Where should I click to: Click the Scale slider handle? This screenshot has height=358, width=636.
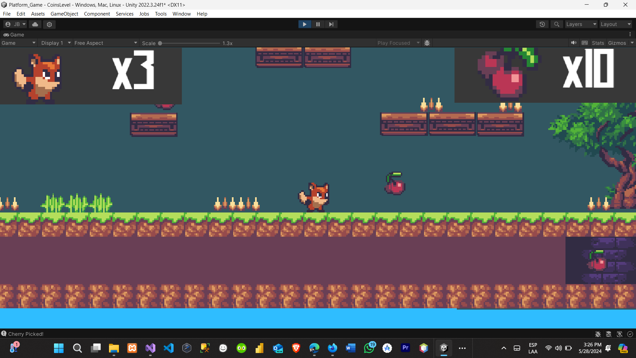[160, 43]
